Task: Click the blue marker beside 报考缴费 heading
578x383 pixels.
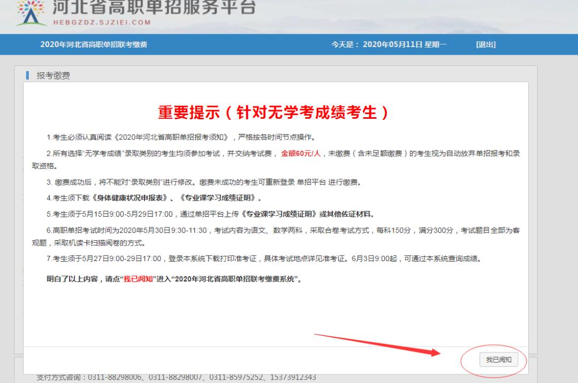Action: coord(28,75)
